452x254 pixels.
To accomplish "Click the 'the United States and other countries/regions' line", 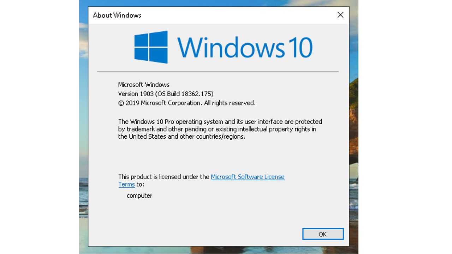I will 182,137.
